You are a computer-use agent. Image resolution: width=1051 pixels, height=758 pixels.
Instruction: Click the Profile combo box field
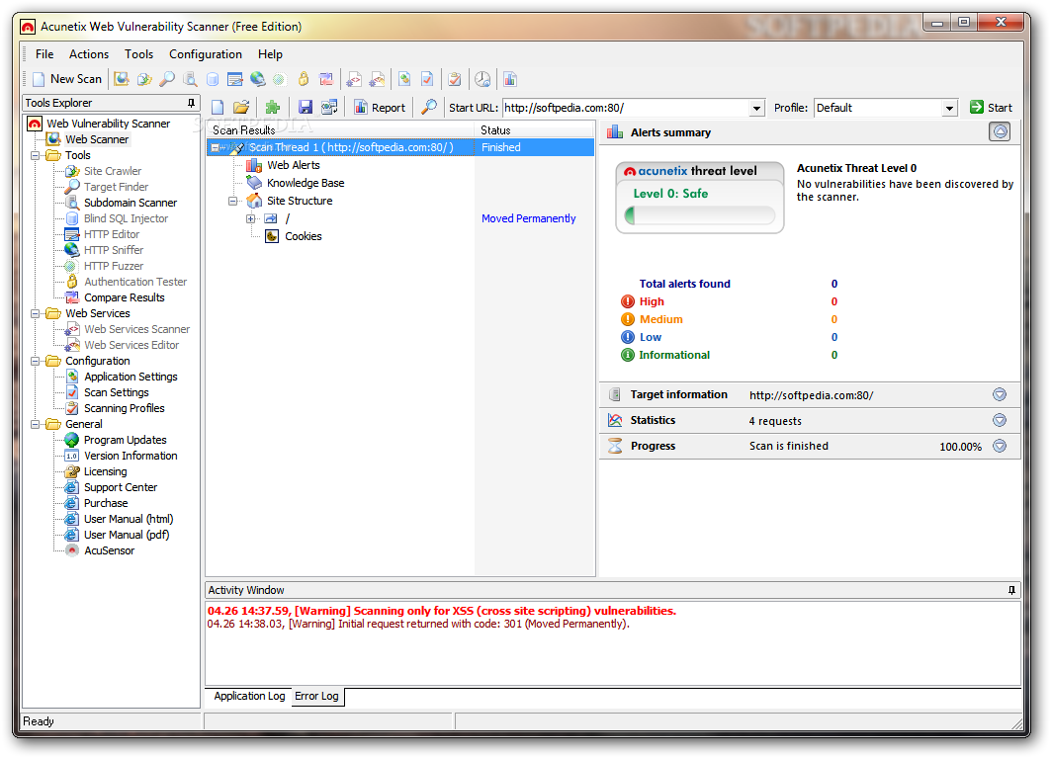point(878,108)
